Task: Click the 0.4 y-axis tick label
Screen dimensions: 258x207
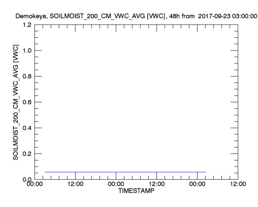Action: click(x=27, y=128)
